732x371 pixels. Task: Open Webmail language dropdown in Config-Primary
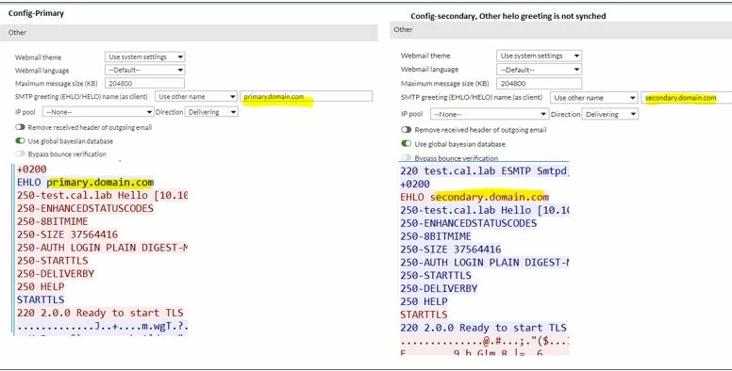tap(144, 70)
